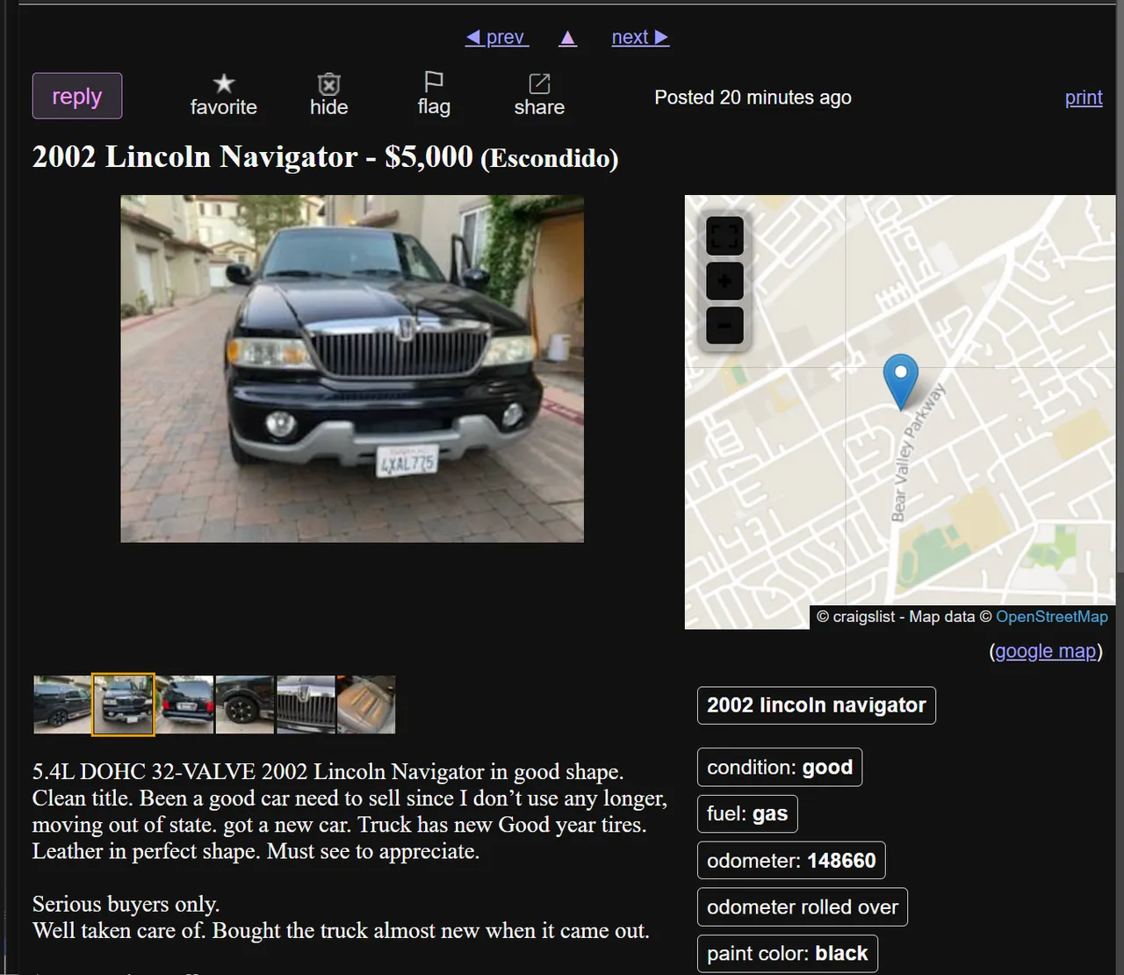This screenshot has width=1124, height=975.
Task: Go to the next listing
Action: 640,37
